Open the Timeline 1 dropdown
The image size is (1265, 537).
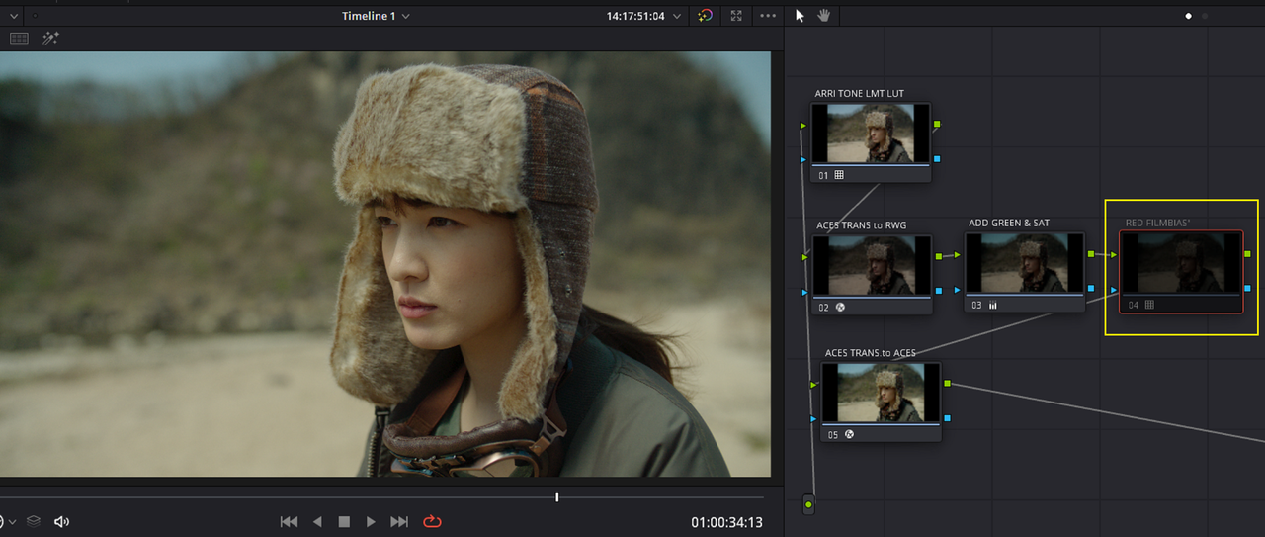(376, 16)
